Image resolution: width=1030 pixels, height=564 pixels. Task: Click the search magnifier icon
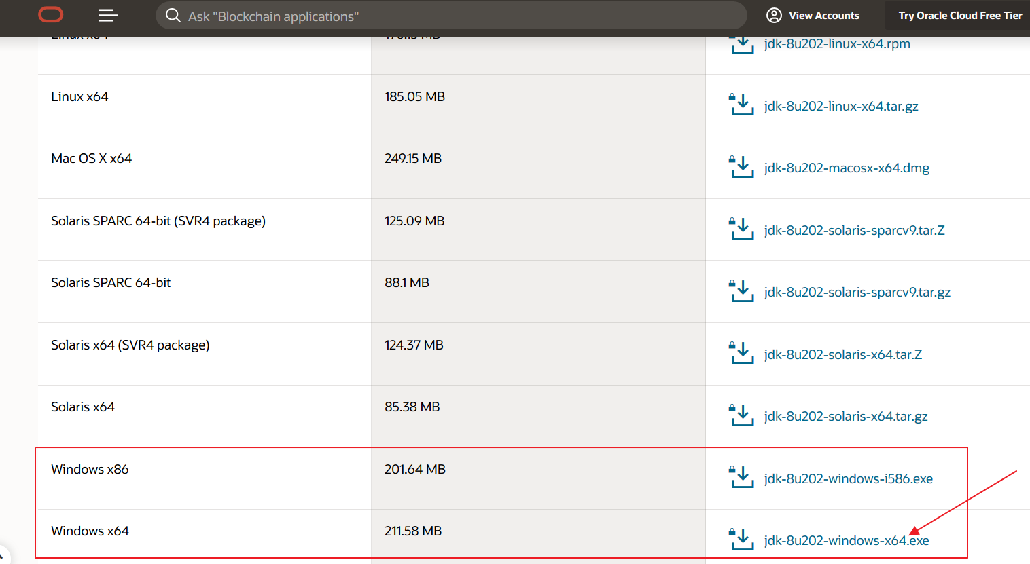[173, 16]
